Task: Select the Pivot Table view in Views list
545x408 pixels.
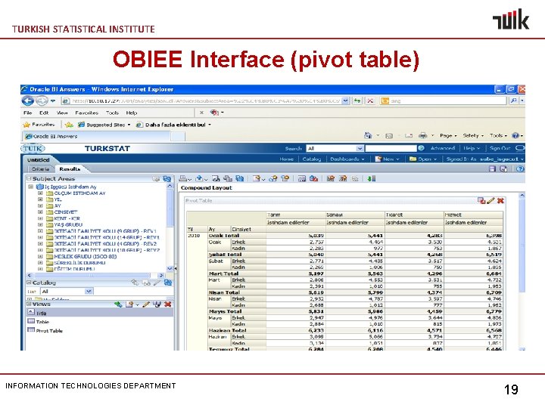Action: pos(45,331)
